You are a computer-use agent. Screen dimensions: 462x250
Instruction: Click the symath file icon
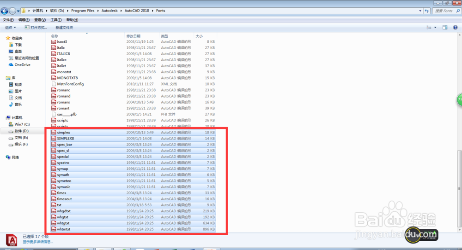[x=54, y=175]
